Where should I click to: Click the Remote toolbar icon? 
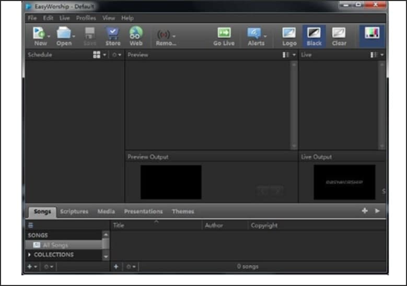(163, 35)
